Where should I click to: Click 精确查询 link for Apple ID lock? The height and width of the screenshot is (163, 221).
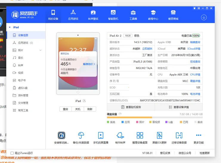point(195,42)
